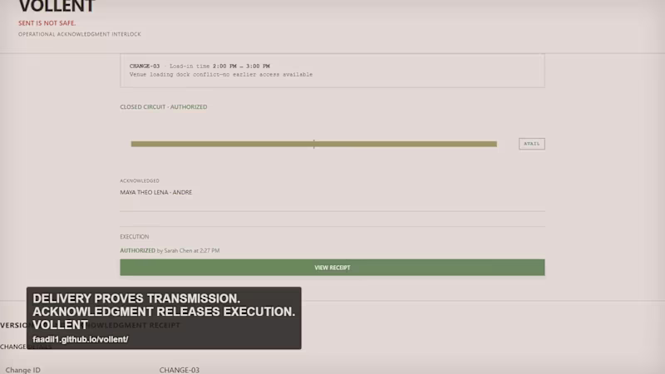Open the faadil1.github.io/vollent/ link
The width and height of the screenshot is (665, 374).
click(x=80, y=339)
